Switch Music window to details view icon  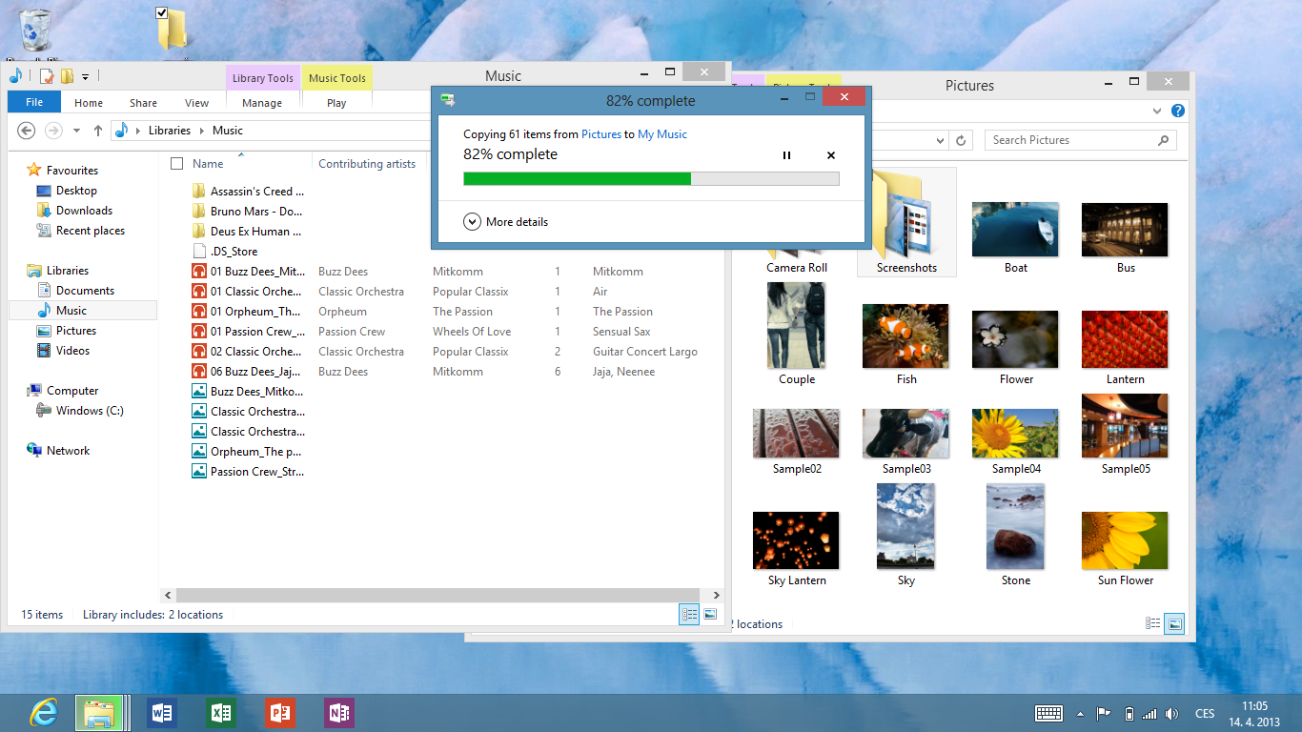pyautogui.click(x=688, y=615)
